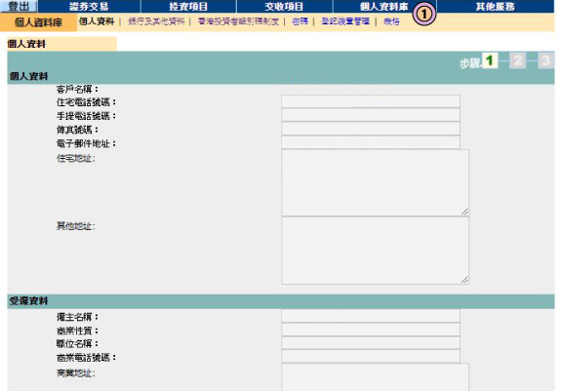This screenshot has width=561, height=391.
Task: Open 登記裝置管理 link
Action: click(x=345, y=21)
